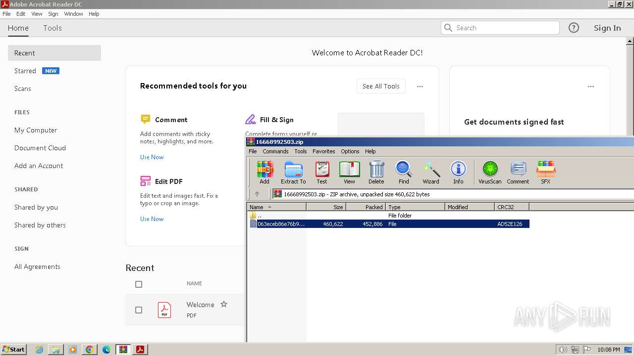
Task: Select the parent folder '..' row
Action: [388, 216]
